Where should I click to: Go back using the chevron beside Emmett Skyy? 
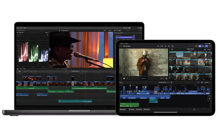pyautogui.click(x=121, y=46)
